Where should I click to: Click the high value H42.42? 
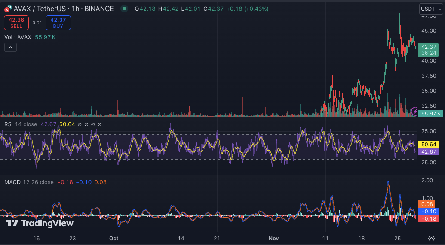coord(168,9)
